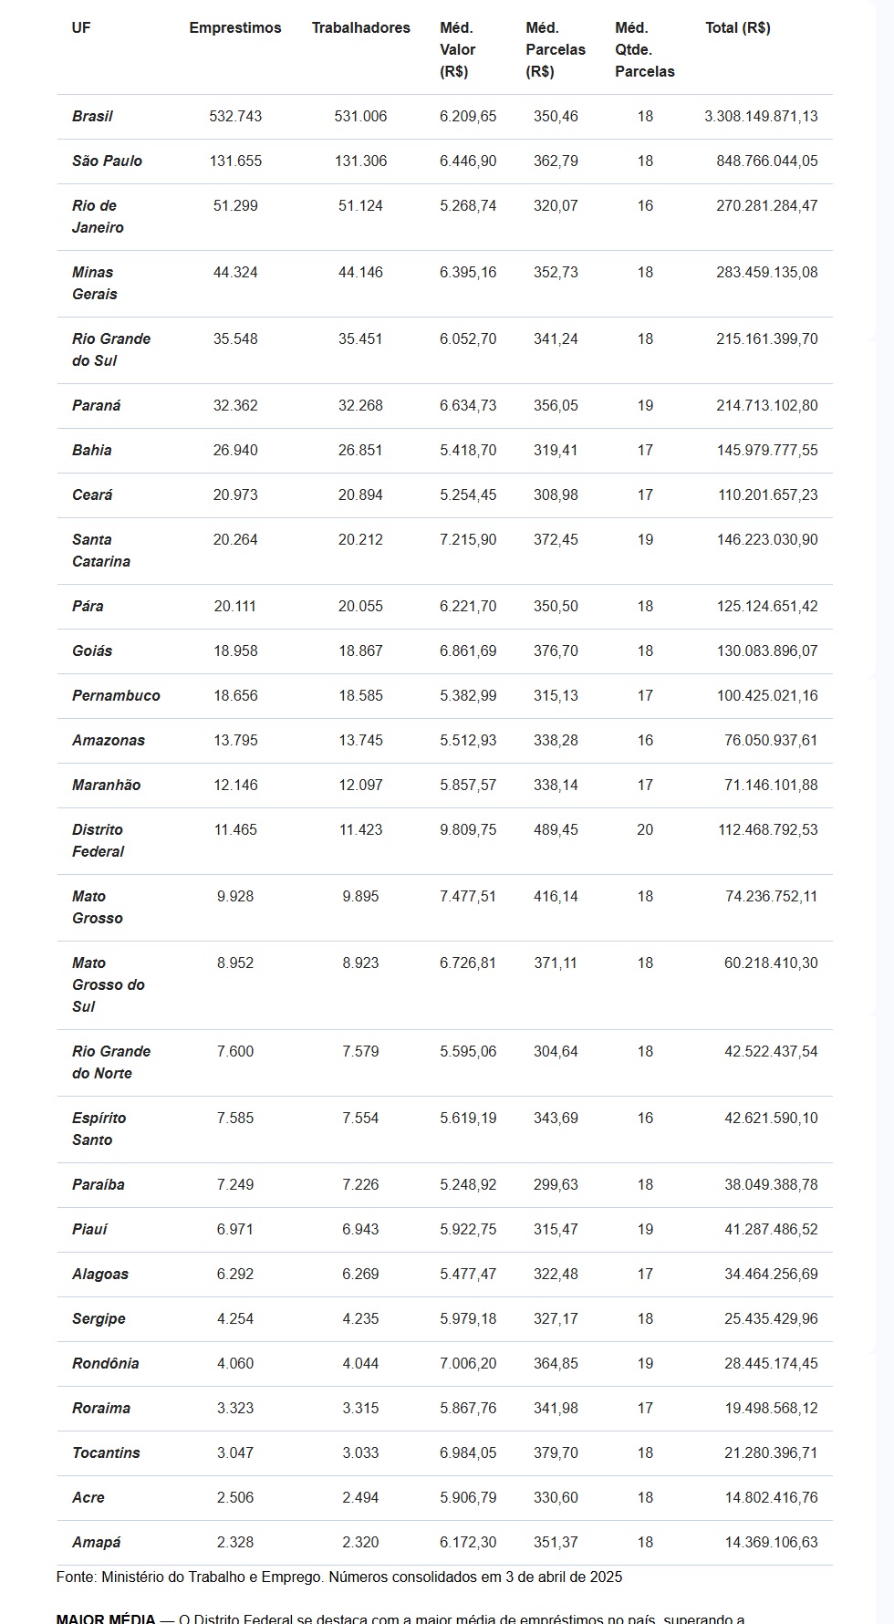The width and height of the screenshot is (894, 1624).
Task: Click Rondônia row label
Action: 106,1364
